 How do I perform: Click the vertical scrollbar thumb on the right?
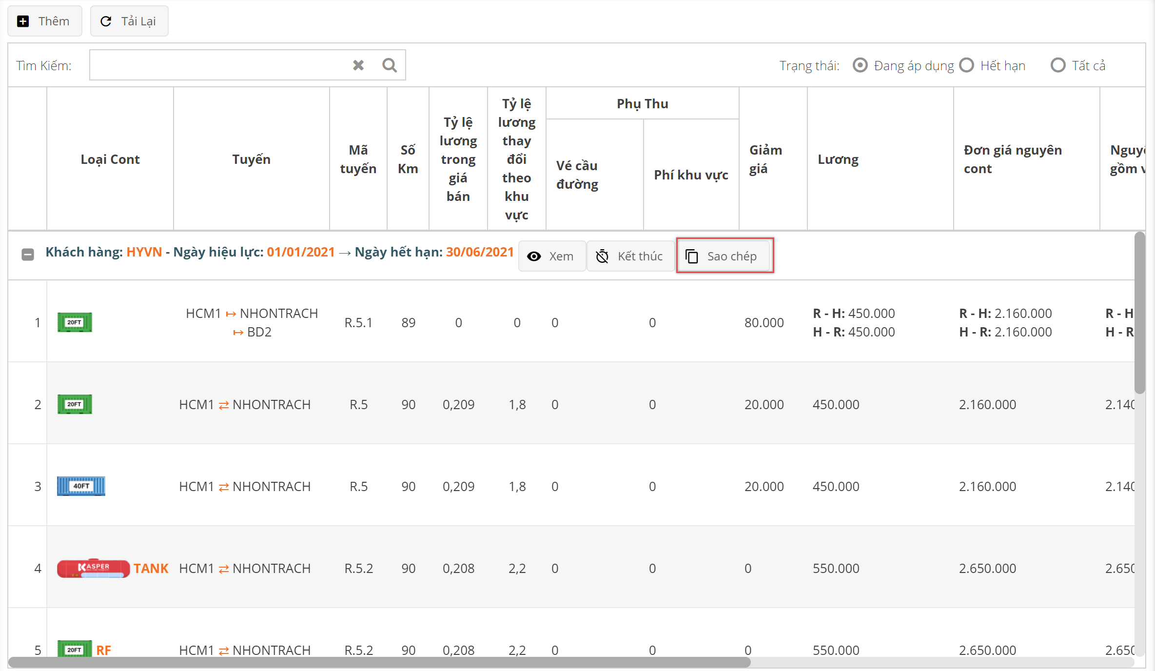[x=1139, y=312]
